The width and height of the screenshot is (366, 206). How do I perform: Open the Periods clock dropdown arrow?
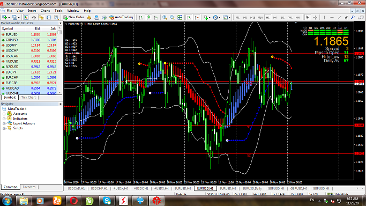[x=219, y=18]
